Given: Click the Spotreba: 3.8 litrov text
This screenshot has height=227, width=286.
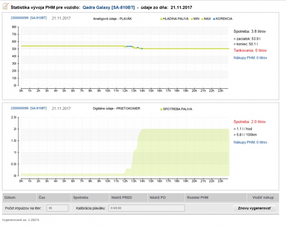Looking at the screenshot, I should (x=250, y=31).
